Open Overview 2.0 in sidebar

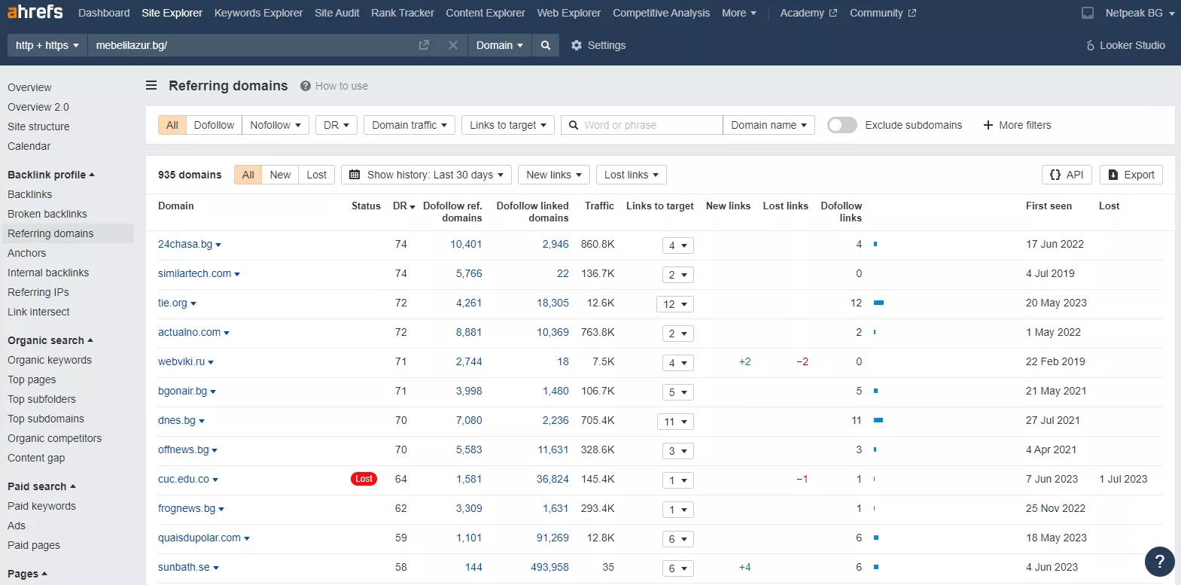point(38,107)
